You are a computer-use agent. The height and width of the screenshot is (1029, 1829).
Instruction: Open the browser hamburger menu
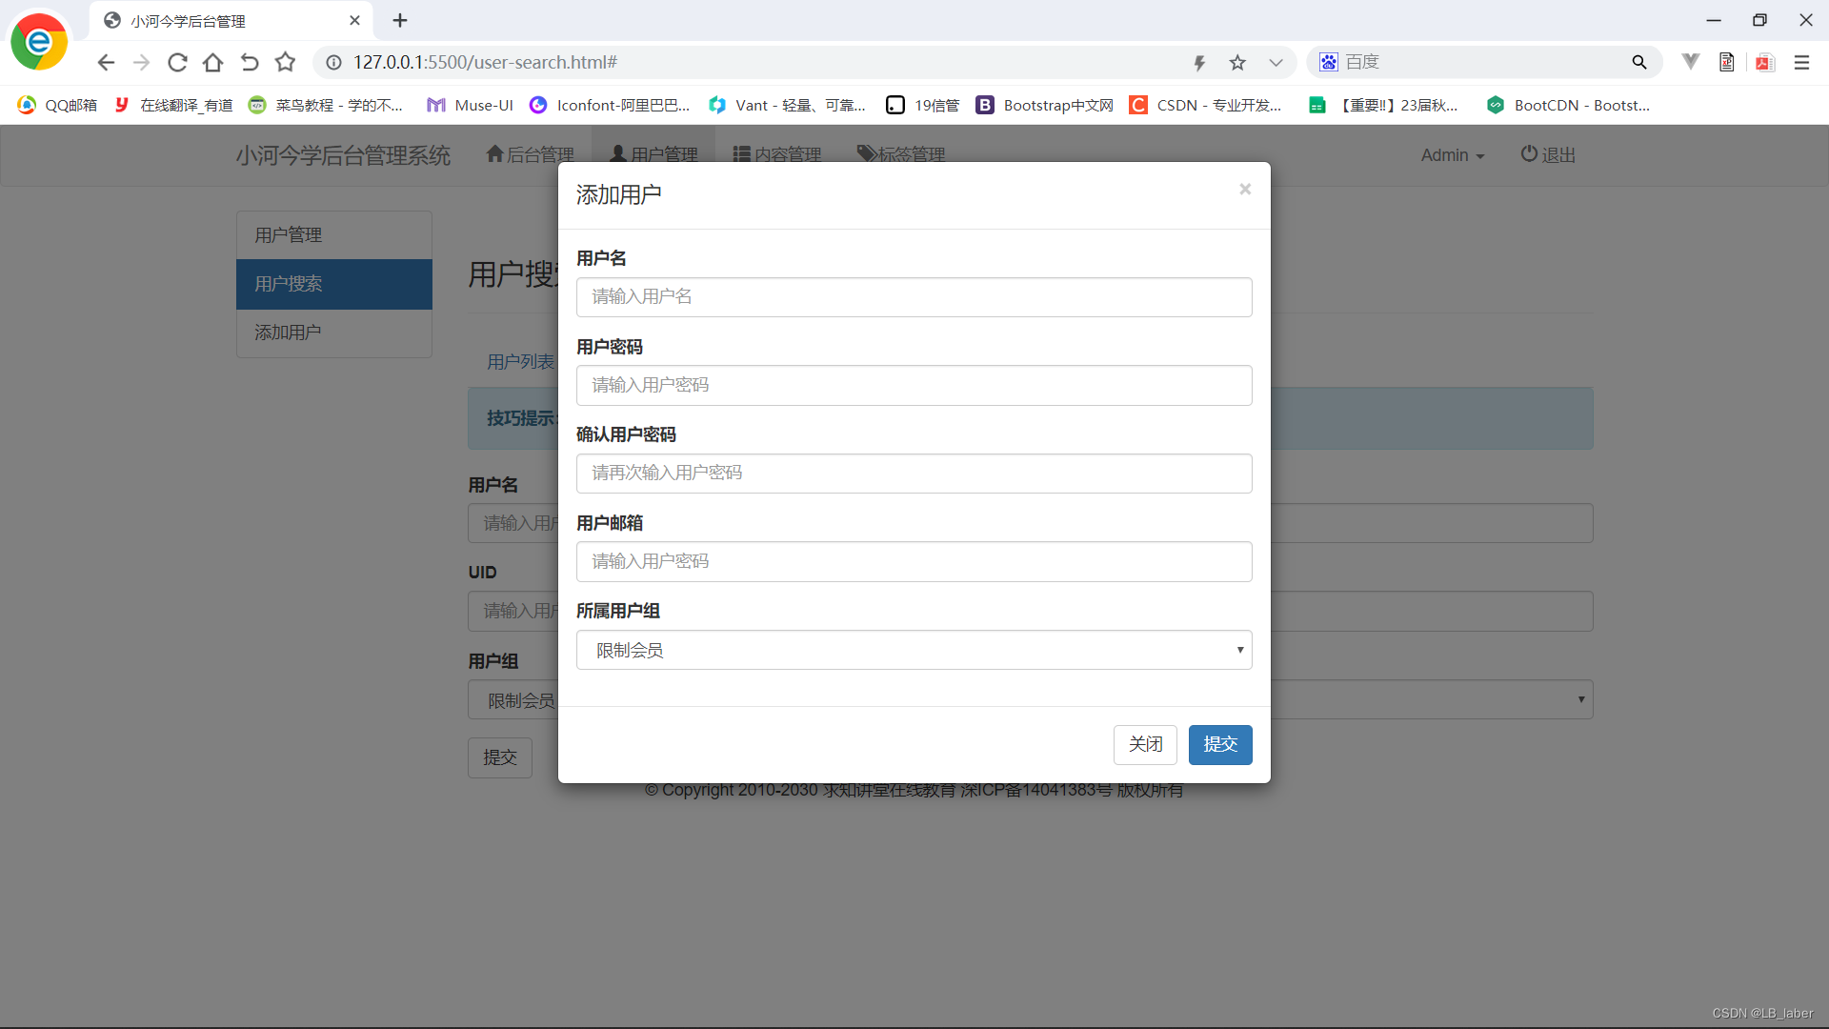pos(1801,62)
